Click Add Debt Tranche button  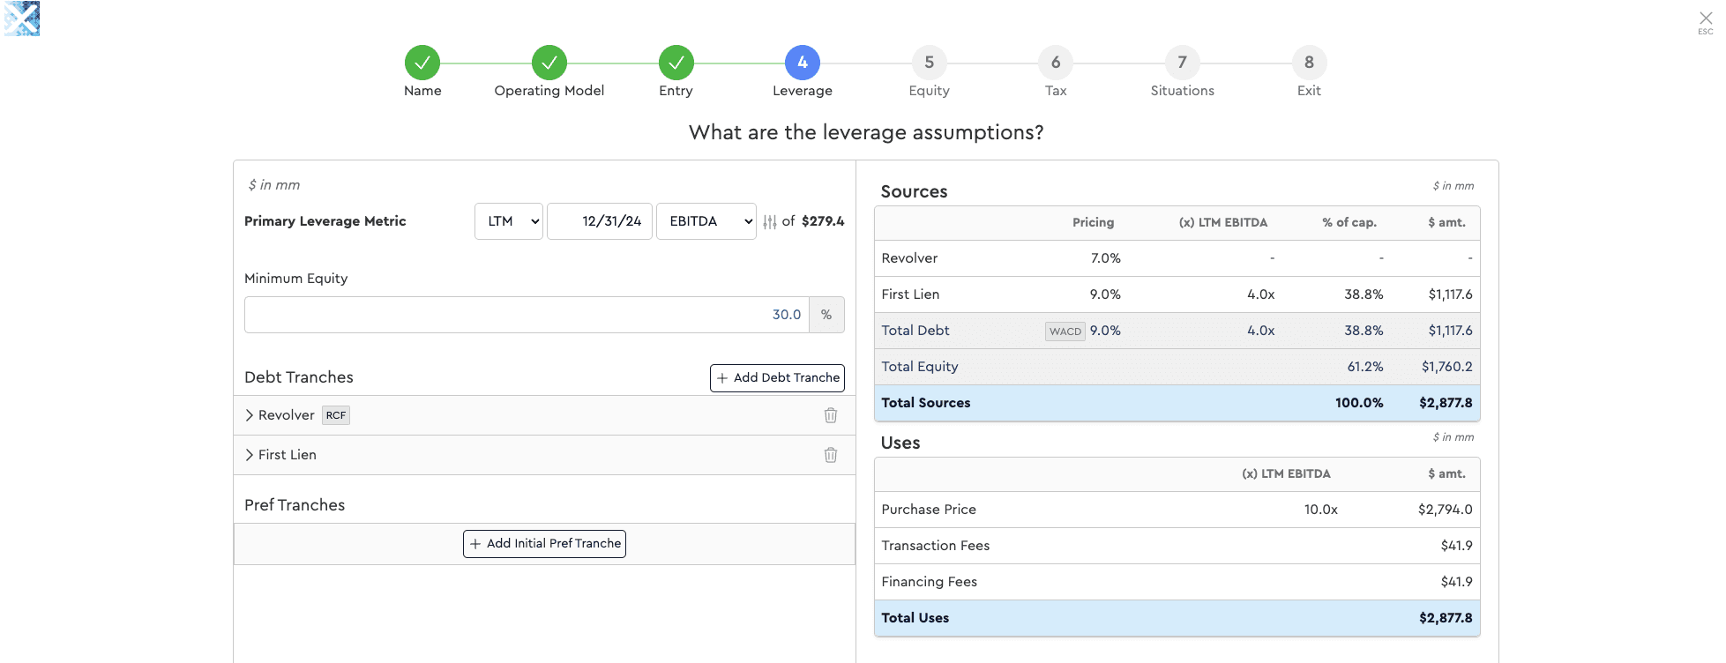(777, 377)
